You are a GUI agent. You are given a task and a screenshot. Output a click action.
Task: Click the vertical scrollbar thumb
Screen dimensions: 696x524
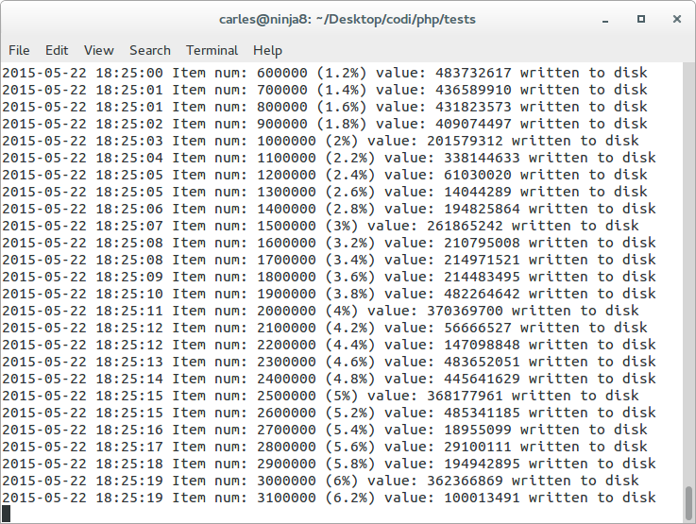[688, 502]
